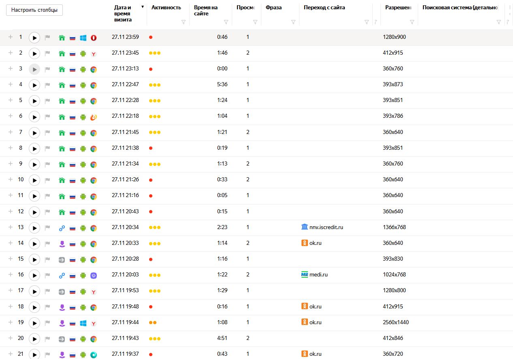
Task: Click the link referral icon in row 13
Action: pos(62,228)
